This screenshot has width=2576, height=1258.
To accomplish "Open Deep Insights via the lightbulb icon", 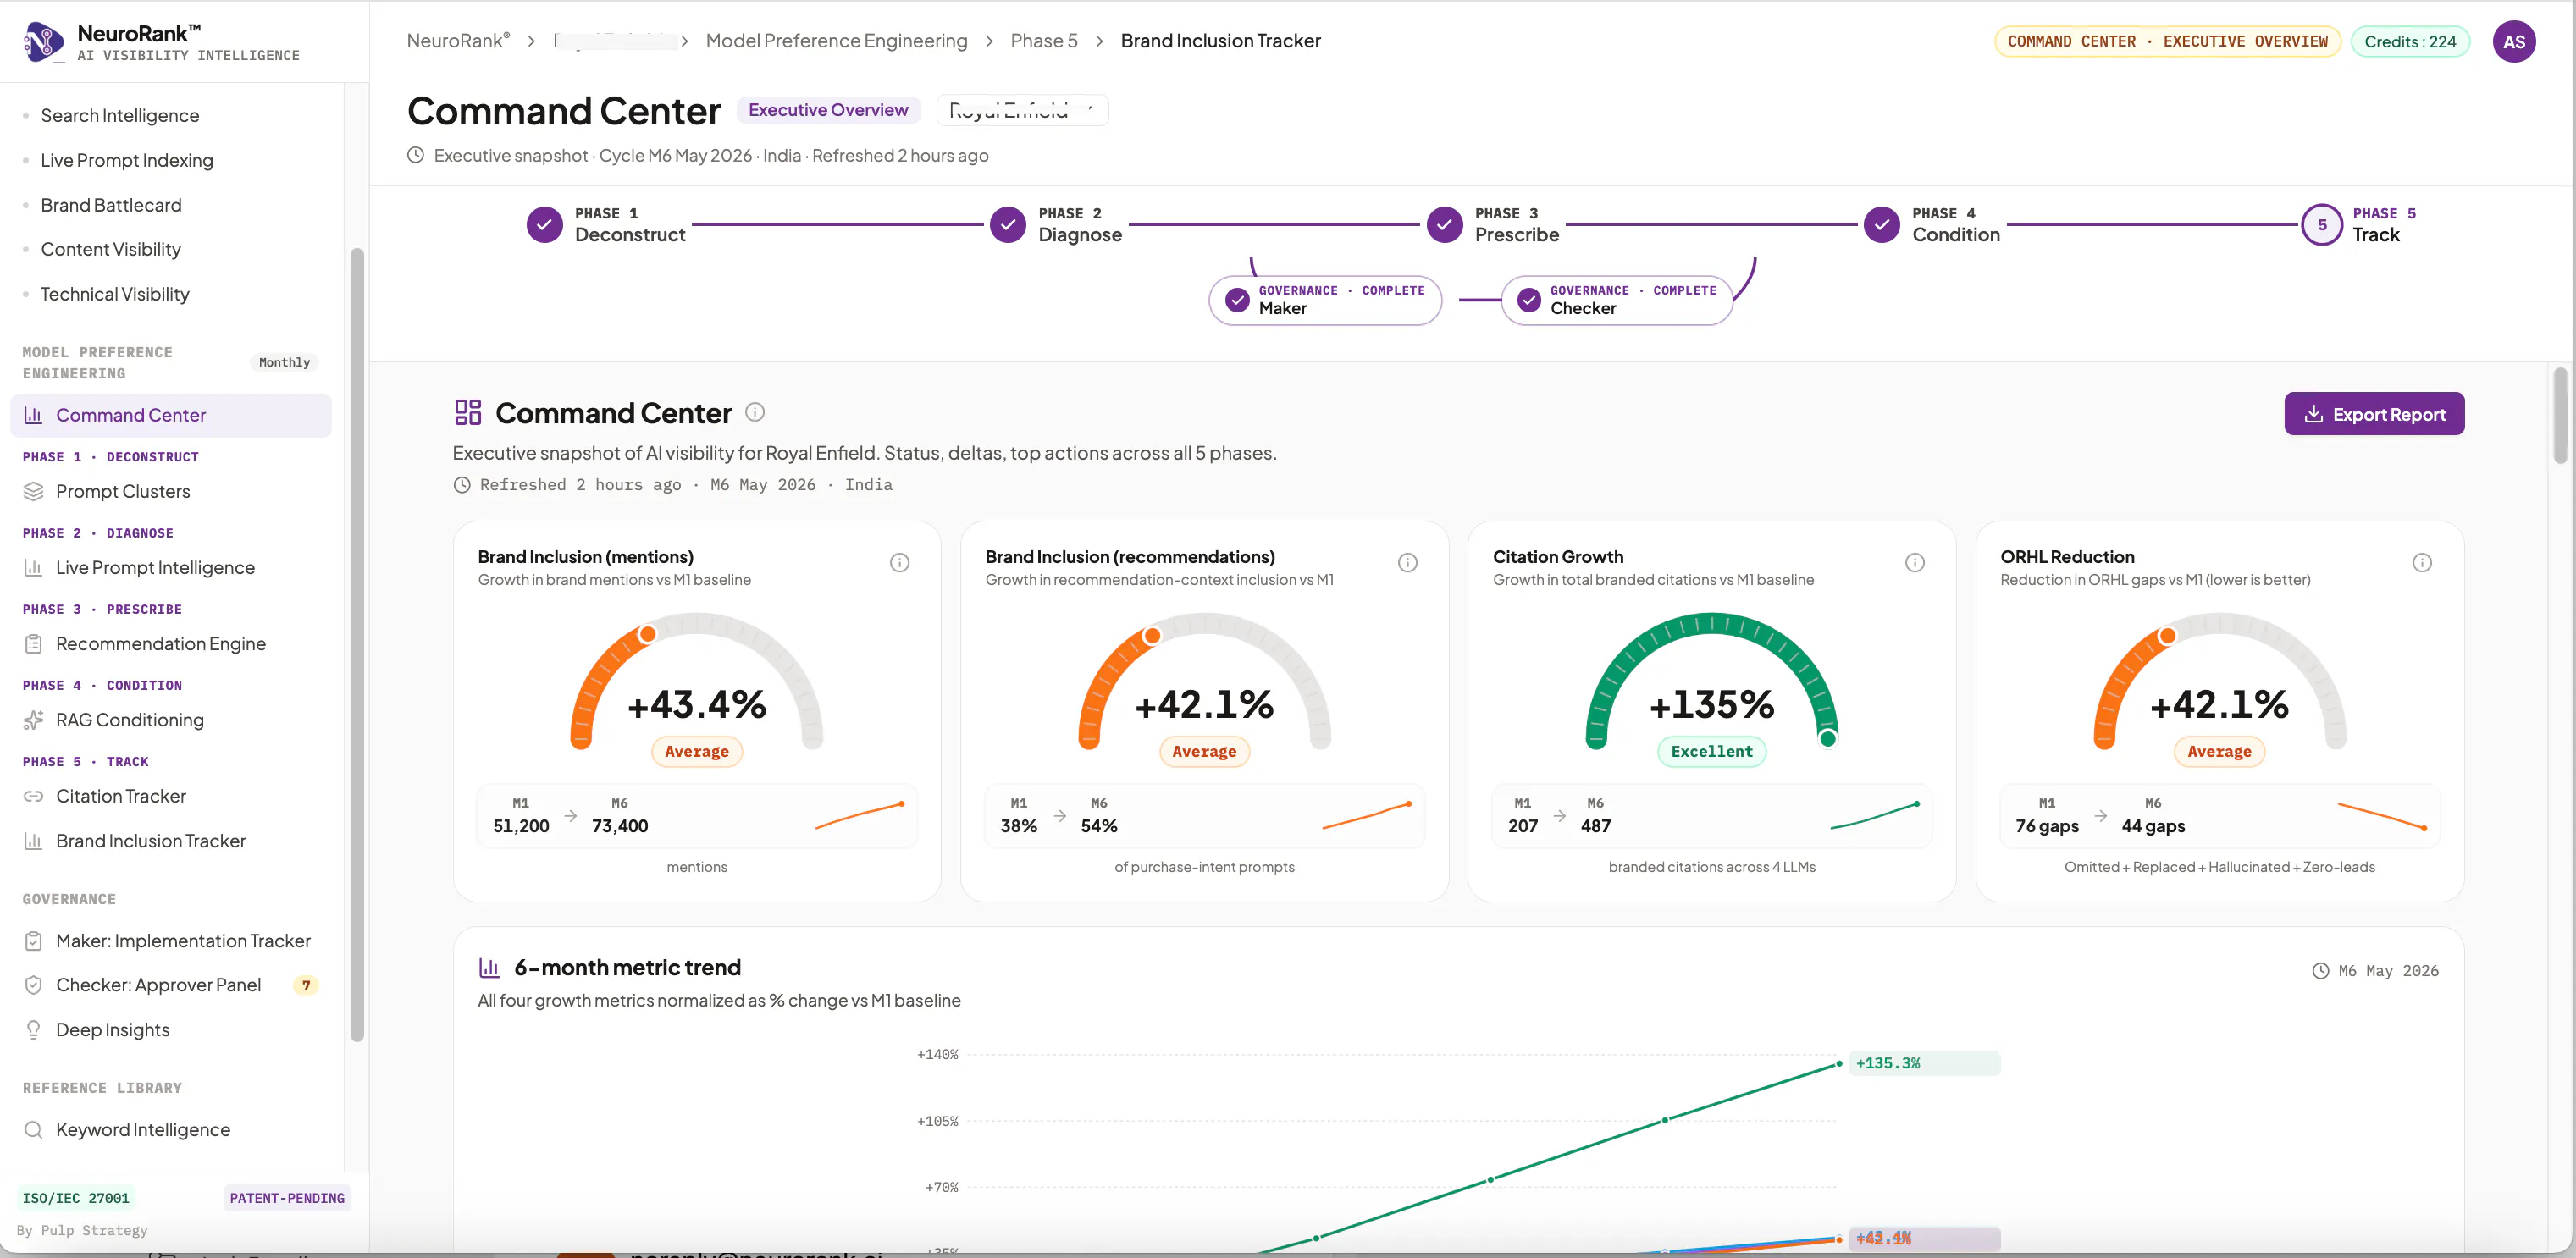I will pos(33,1030).
